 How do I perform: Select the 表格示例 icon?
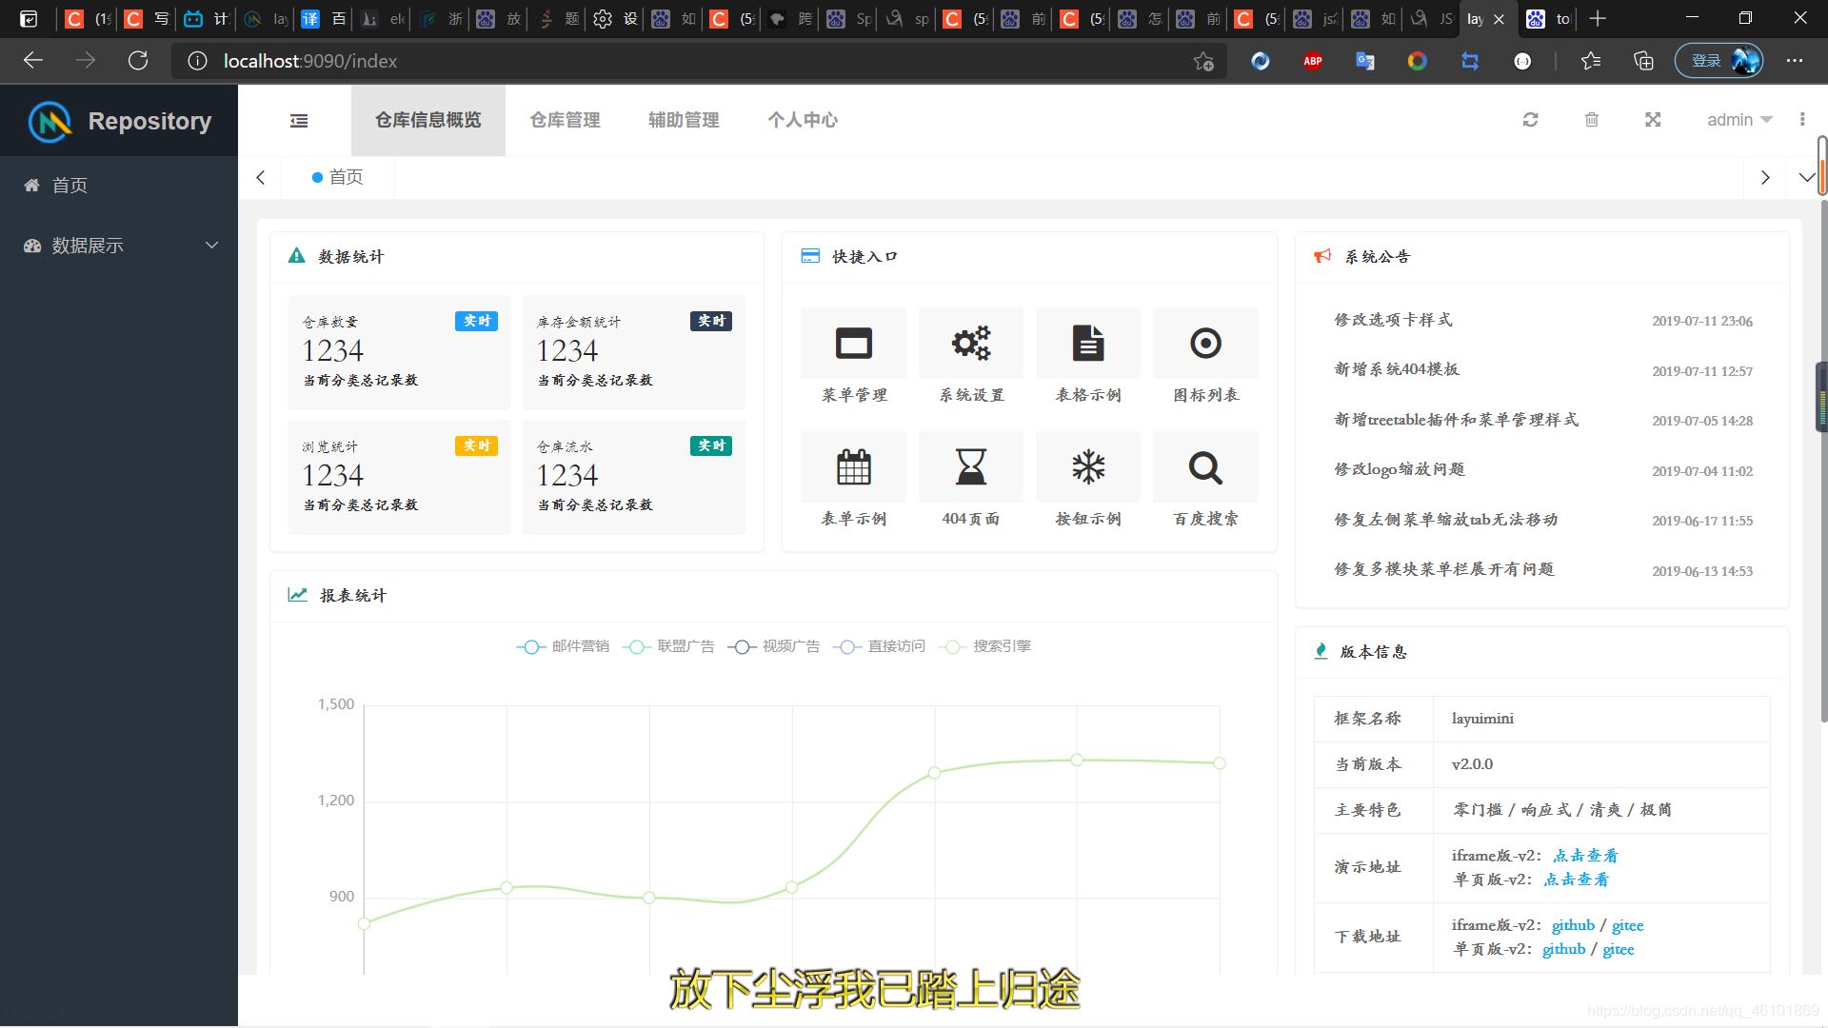1088,343
